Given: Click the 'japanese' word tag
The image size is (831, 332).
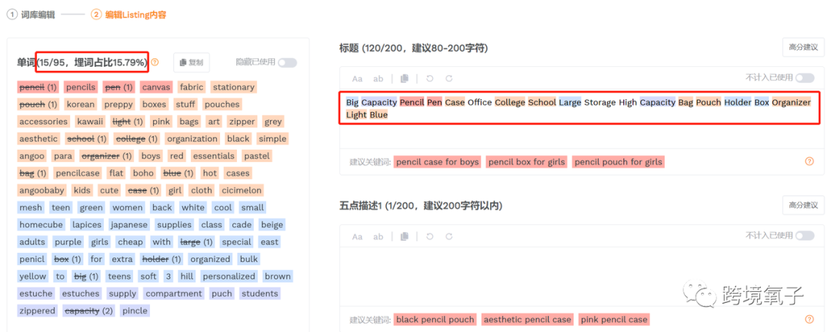Looking at the screenshot, I should pyautogui.click(x=129, y=224).
